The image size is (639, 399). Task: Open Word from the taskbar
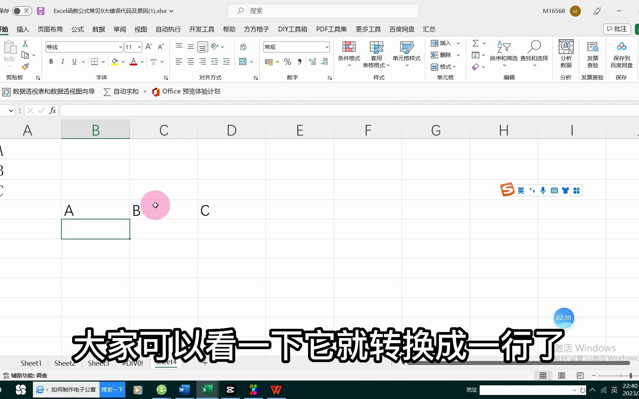(184, 390)
